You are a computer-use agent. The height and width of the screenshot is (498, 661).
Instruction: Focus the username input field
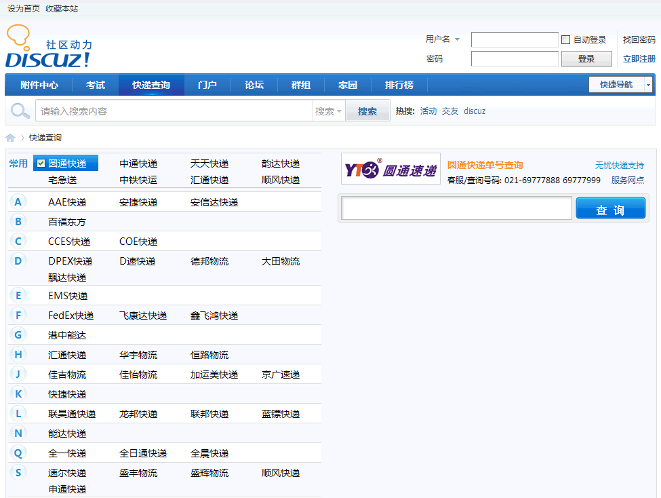click(515, 39)
